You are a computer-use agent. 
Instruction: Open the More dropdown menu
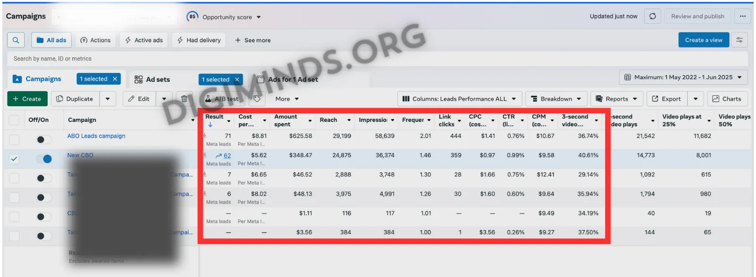tap(287, 99)
